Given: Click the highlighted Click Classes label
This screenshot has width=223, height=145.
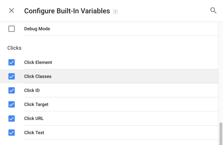Looking at the screenshot, I should pyautogui.click(x=38, y=76).
